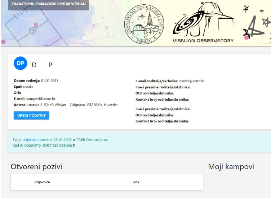Click the surname letter P
Viewport: 271px width, 198px height.
point(50,65)
